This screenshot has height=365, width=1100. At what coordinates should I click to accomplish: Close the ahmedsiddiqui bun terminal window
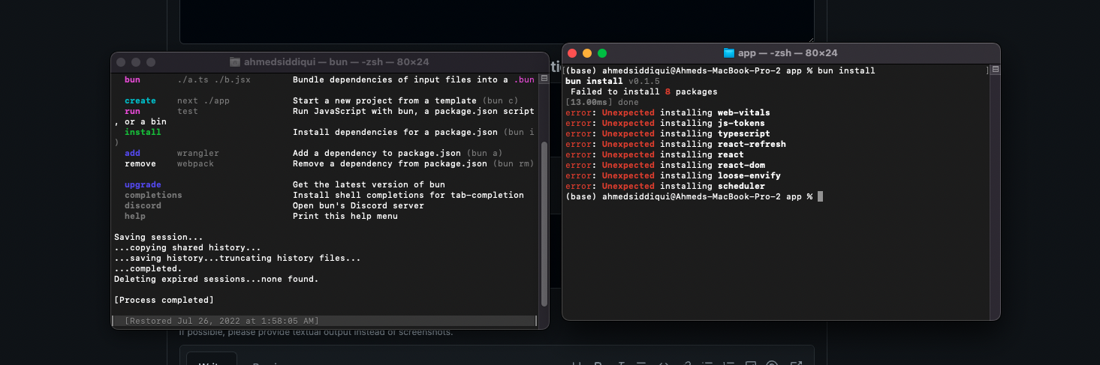pos(121,62)
